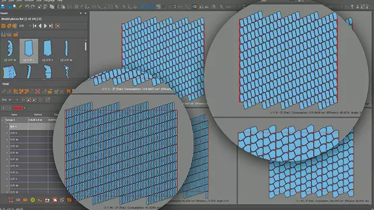The image size is (374, 210).
Task: Click the orange shoe icon in bottom toolbar
Action: (x=40, y=200)
